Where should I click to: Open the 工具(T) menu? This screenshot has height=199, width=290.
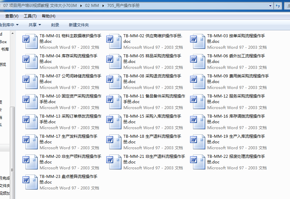pyautogui.click(x=30, y=16)
